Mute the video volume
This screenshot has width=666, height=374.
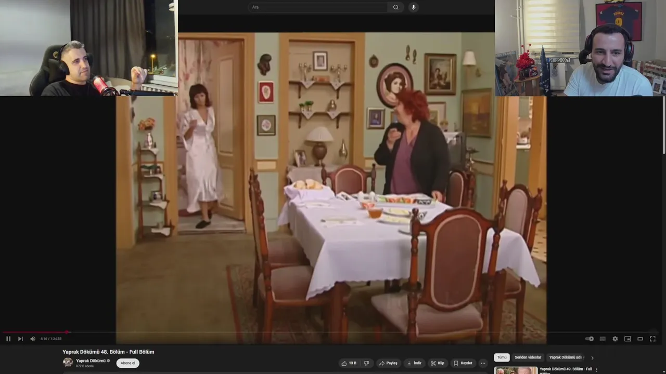tap(33, 339)
